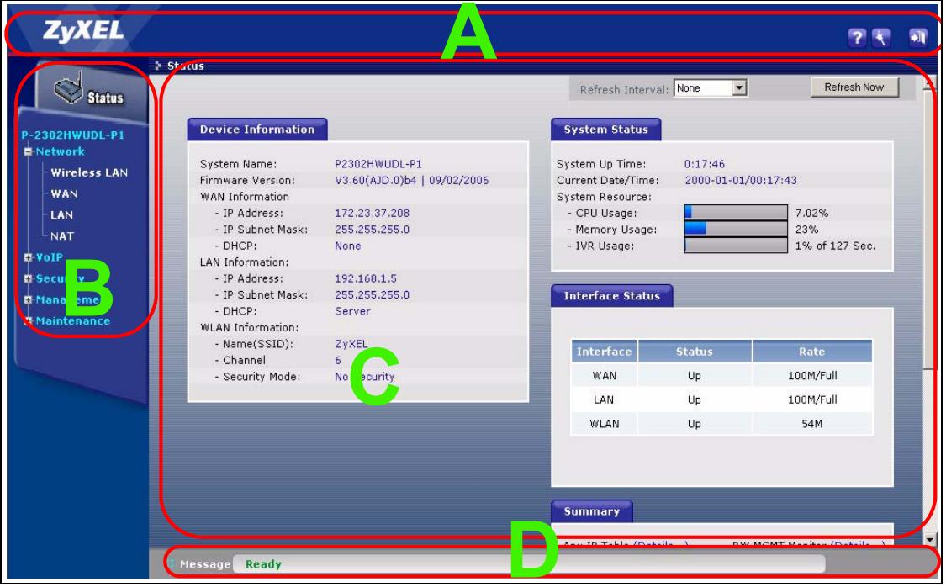Image resolution: width=946 pixels, height=587 pixels.
Task: Click the 23% memory usage value
Action: [x=806, y=230]
